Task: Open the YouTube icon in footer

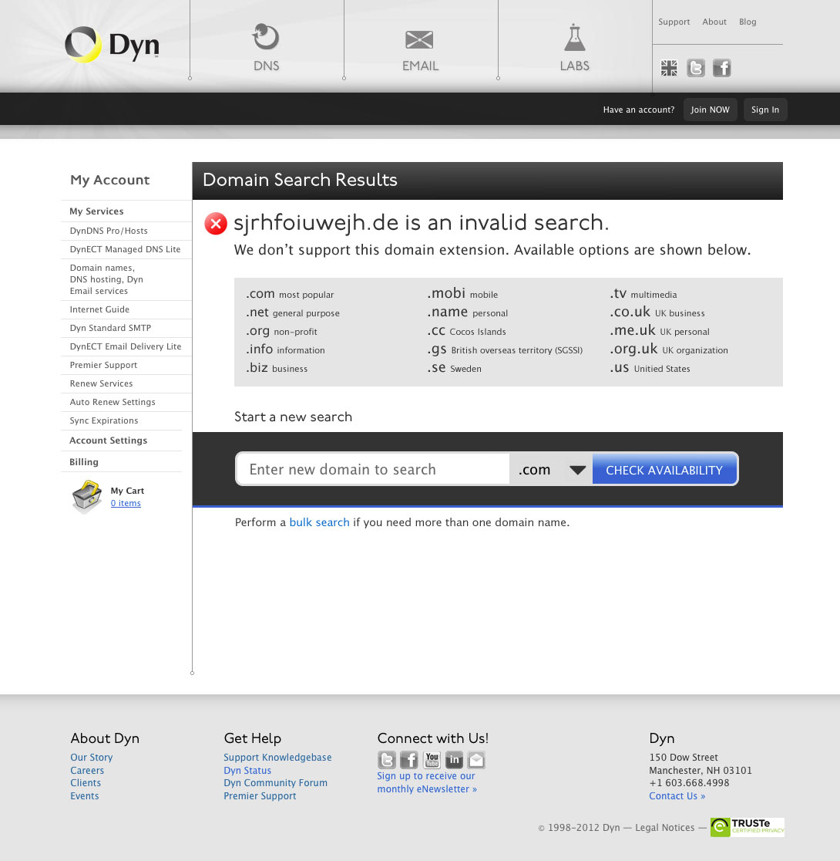Action: (x=432, y=760)
